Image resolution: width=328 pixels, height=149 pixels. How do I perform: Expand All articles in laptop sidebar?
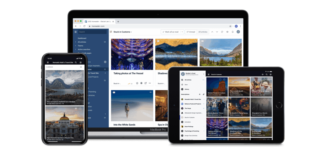tap(75, 42)
